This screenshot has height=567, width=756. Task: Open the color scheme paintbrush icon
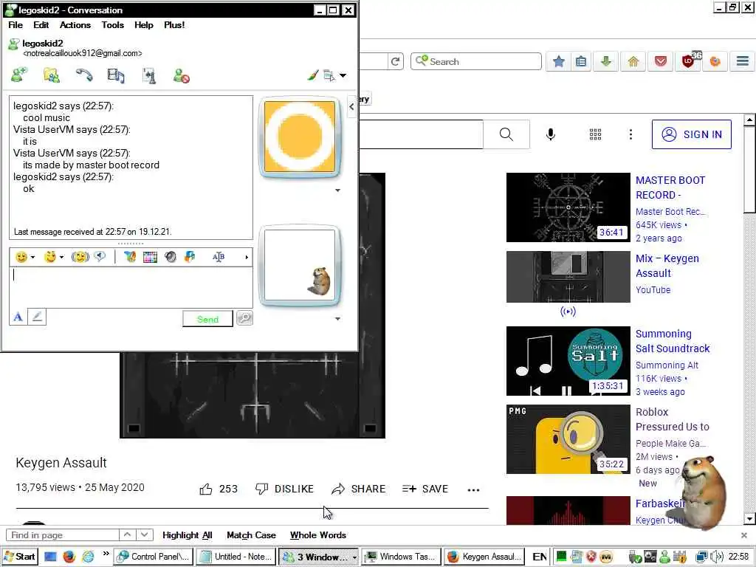point(313,75)
